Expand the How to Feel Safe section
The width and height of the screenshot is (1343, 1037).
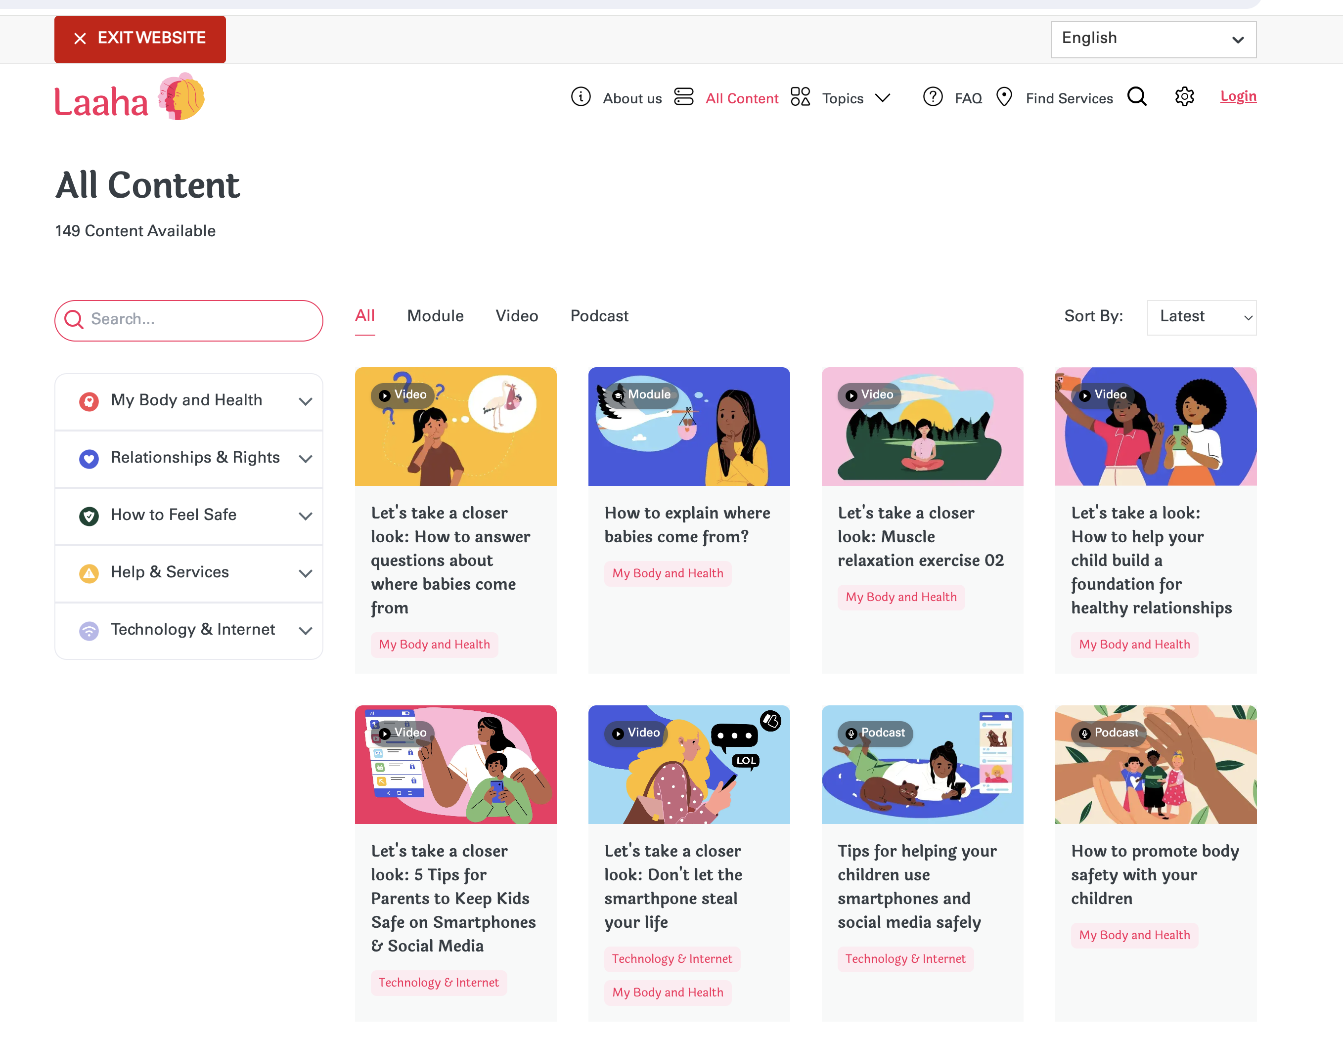(x=305, y=516)
